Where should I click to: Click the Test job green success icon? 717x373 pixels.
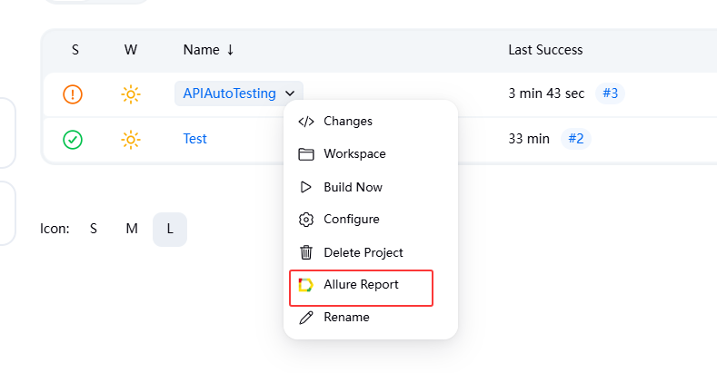coord(74,139)
